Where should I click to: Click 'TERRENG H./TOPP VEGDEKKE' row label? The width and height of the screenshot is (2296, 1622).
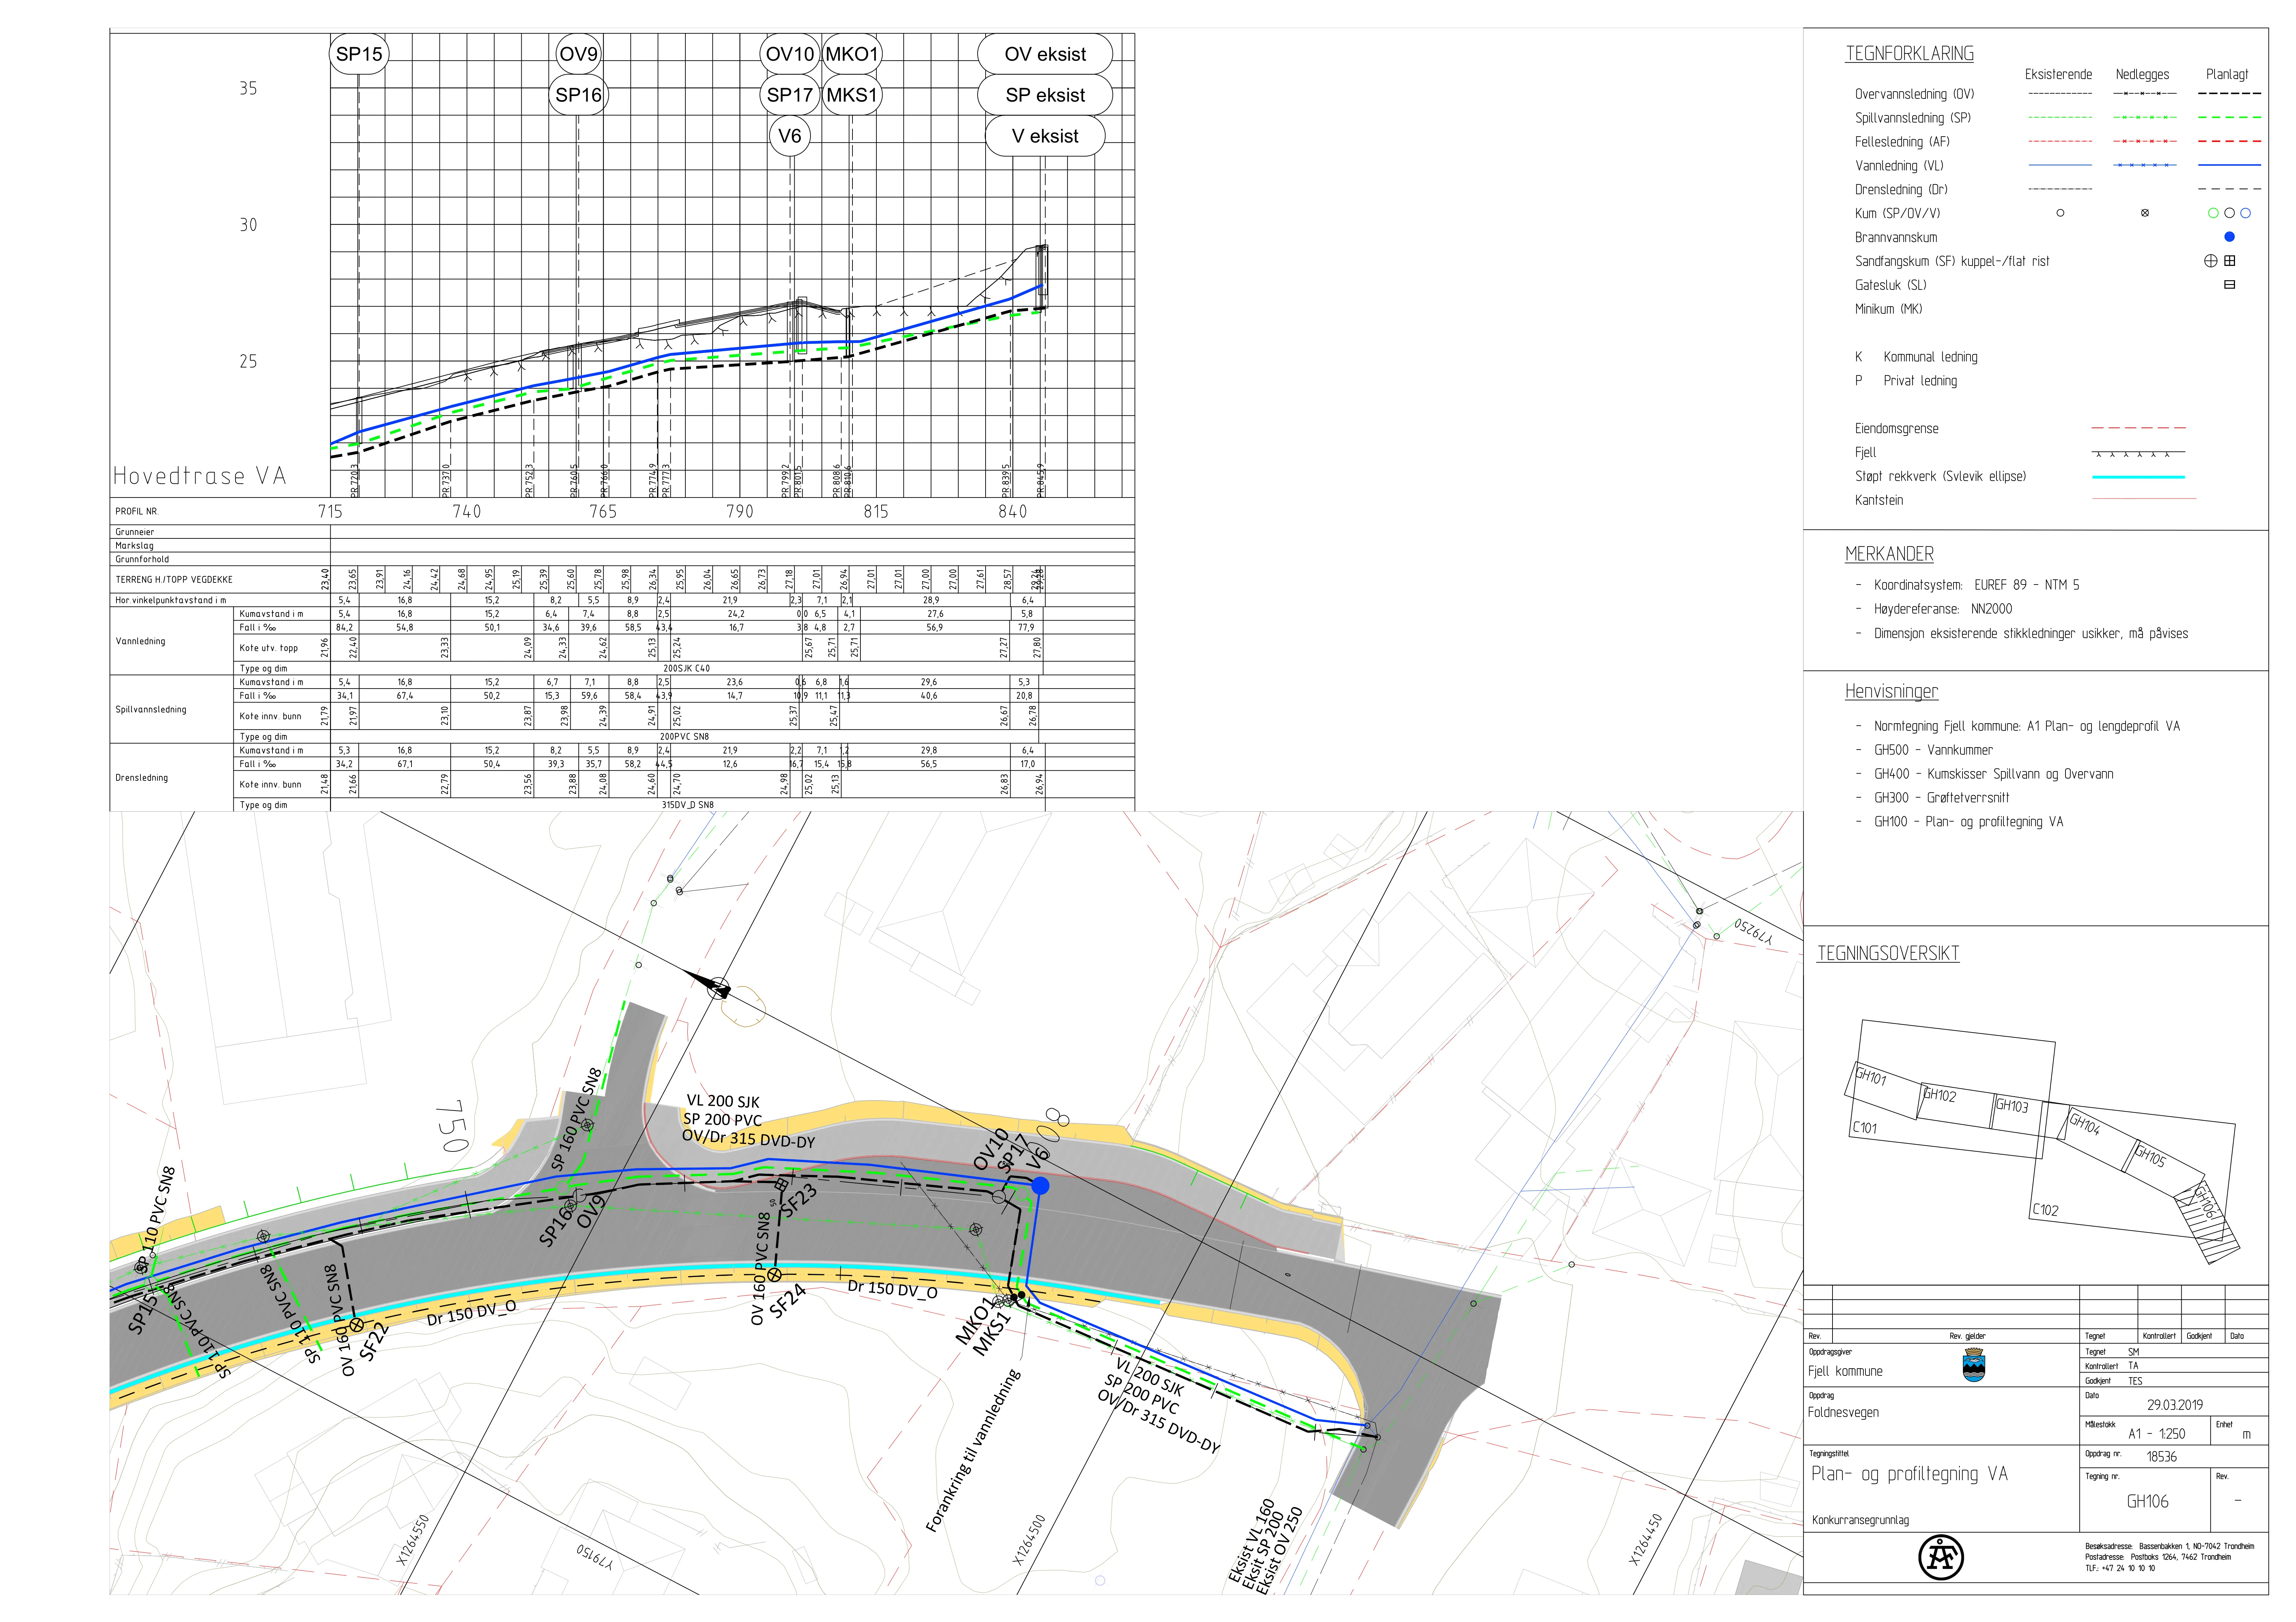click(174, 580)
